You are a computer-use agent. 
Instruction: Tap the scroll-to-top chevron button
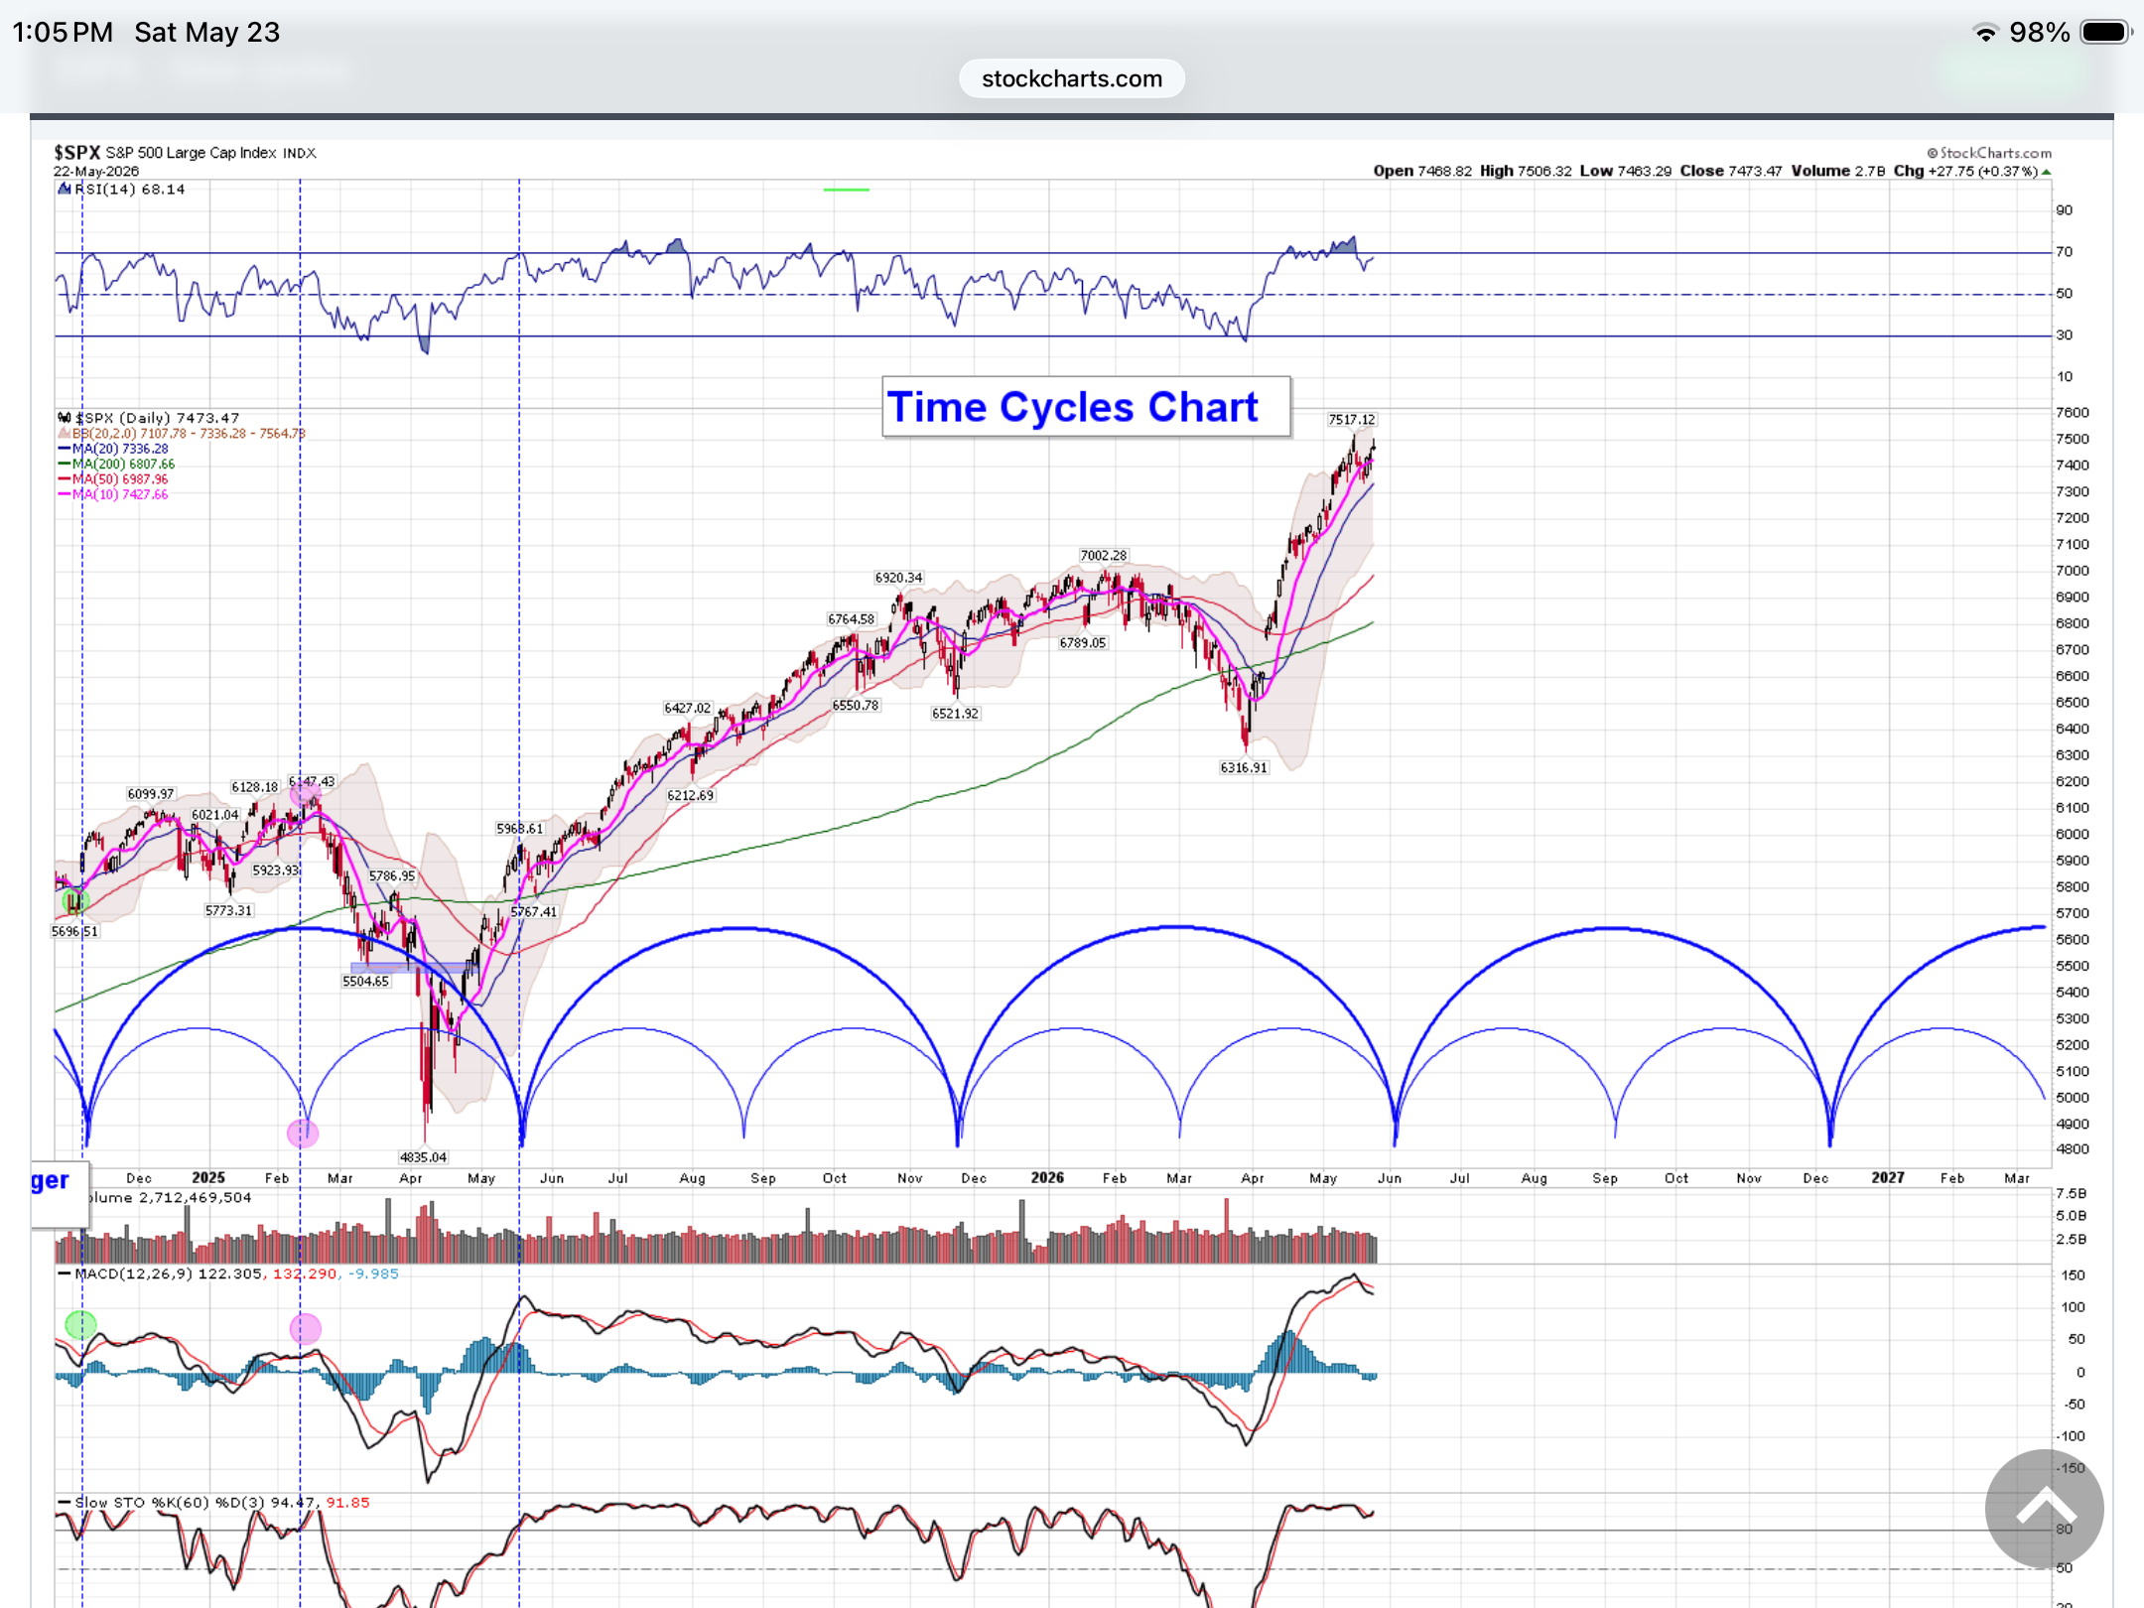pos(2044,1509)
